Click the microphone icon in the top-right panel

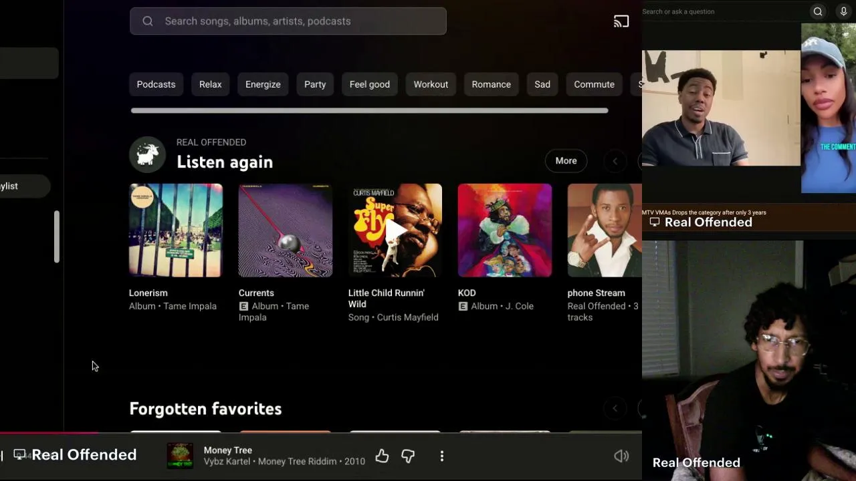(843, 11)
